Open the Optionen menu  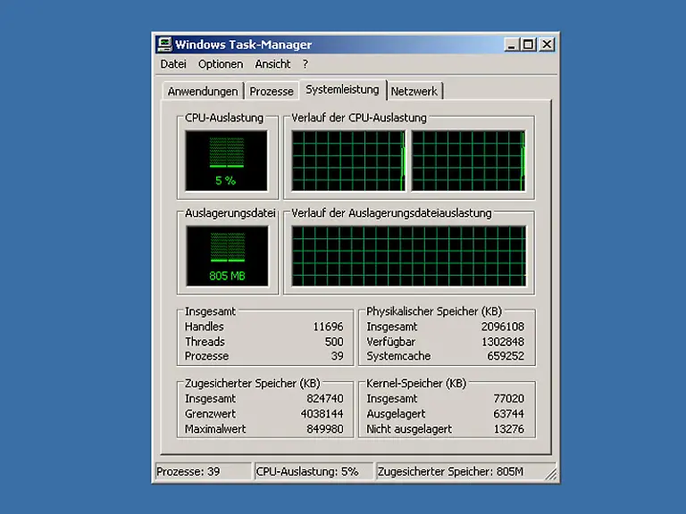pyautogui.click(x=221, y=64)
